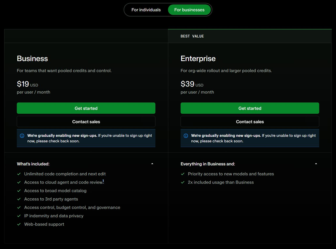Click checkmark beside IP indemnity and data privacy

19,216
